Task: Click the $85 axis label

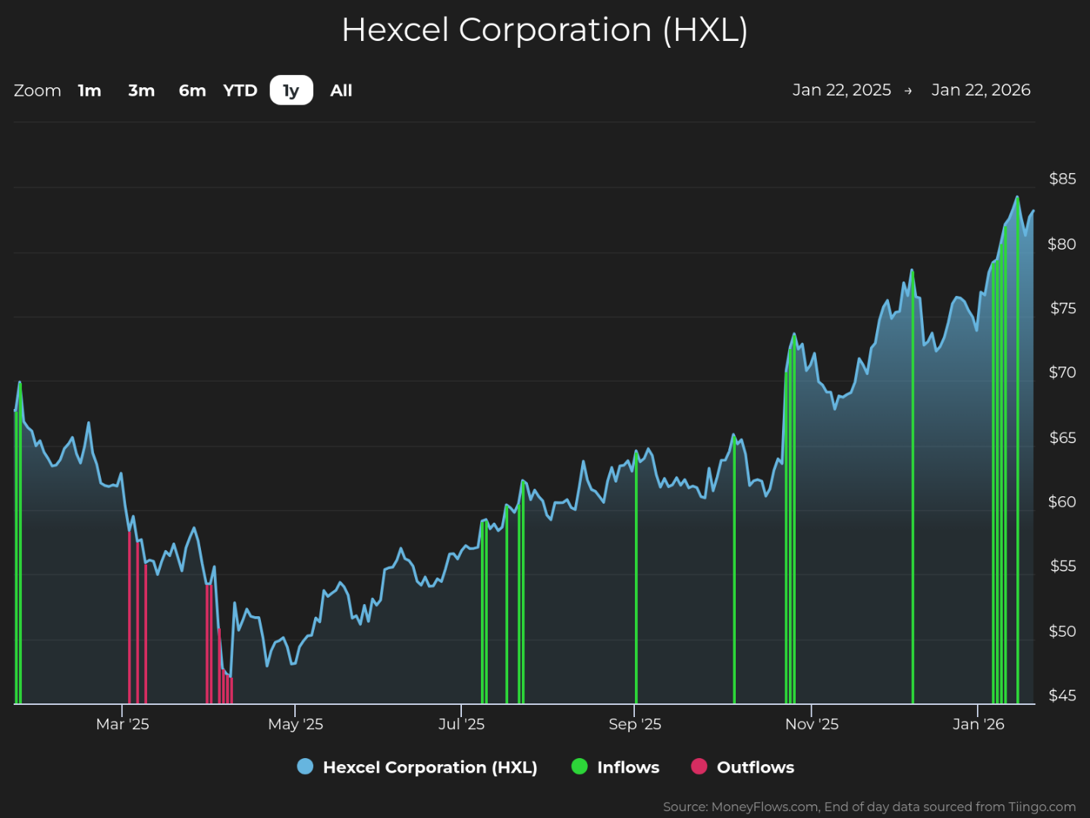Action: pos(1062,179)
